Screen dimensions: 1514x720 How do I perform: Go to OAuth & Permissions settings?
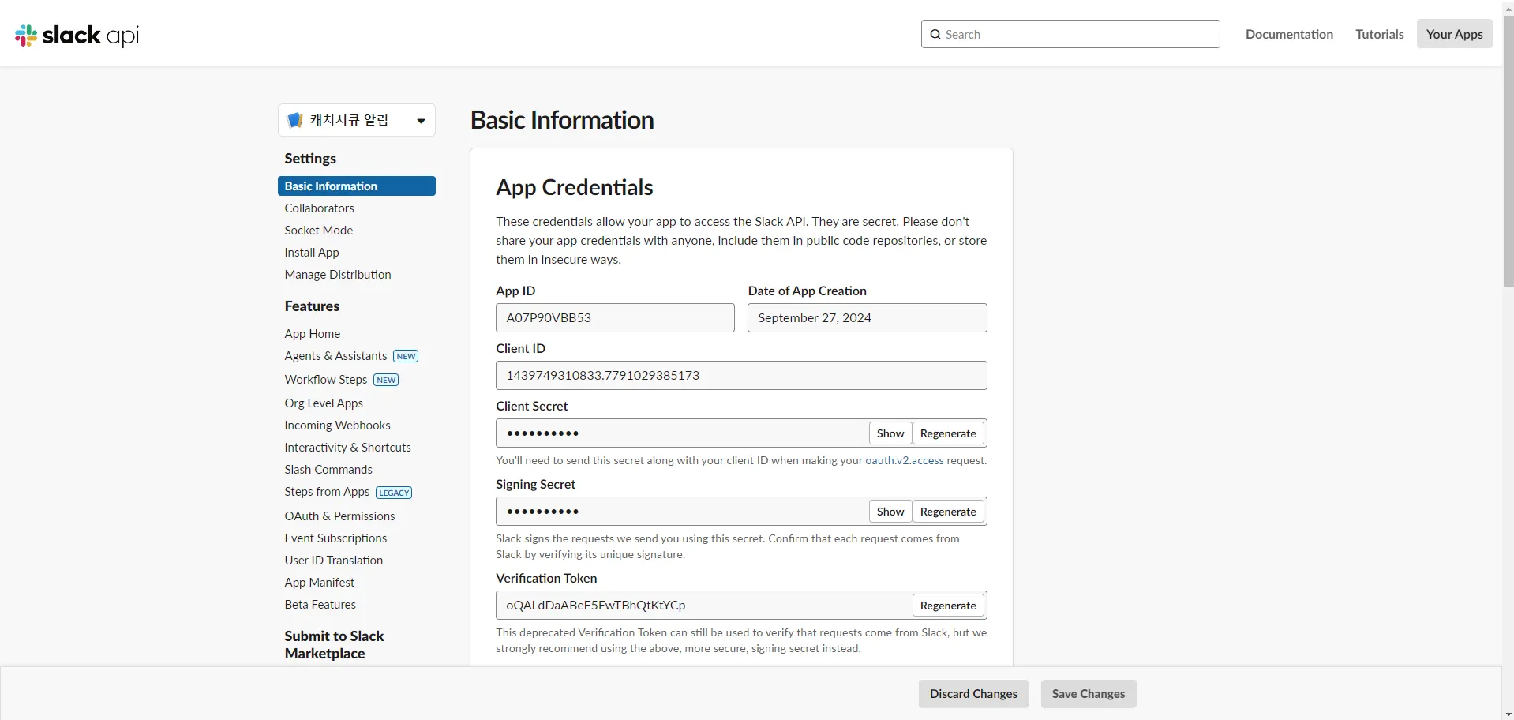click(x=339, y=516)
